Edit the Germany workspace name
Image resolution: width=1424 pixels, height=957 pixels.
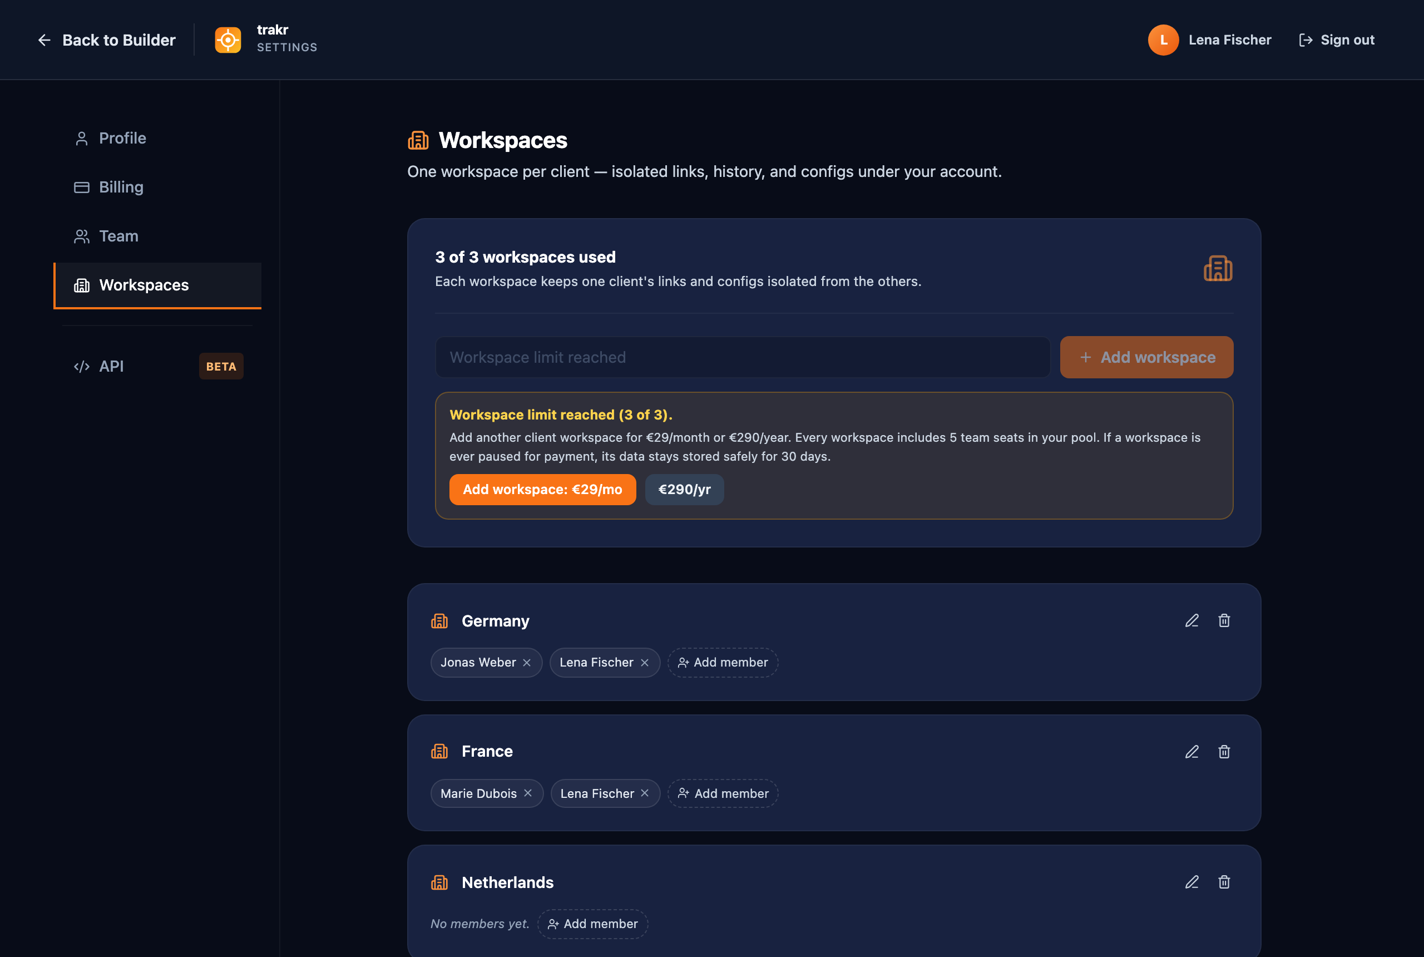coord(1191,621)
